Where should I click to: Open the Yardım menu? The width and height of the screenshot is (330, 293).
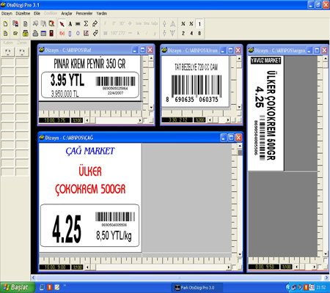point(101,13)
